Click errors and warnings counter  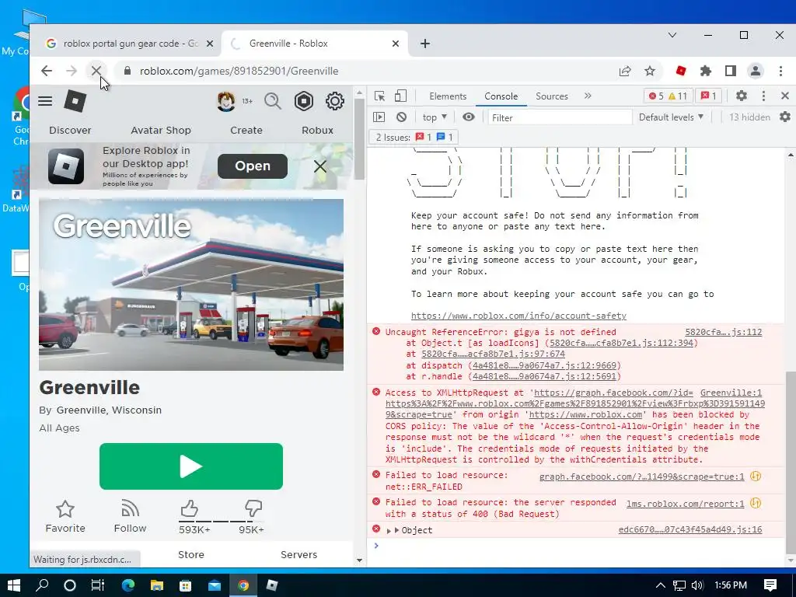pyautogui.click(x=668, y=96)
